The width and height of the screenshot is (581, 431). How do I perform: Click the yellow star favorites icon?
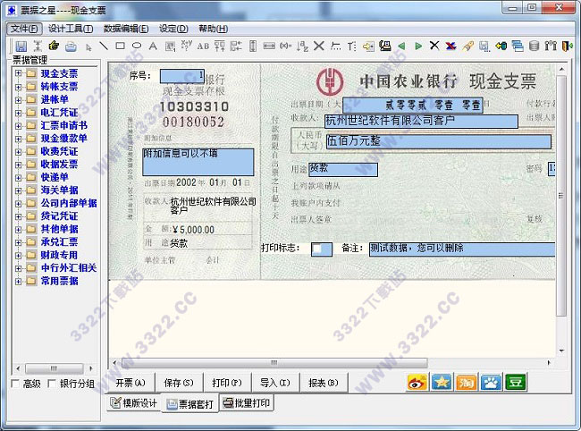[x=442, y=382]
